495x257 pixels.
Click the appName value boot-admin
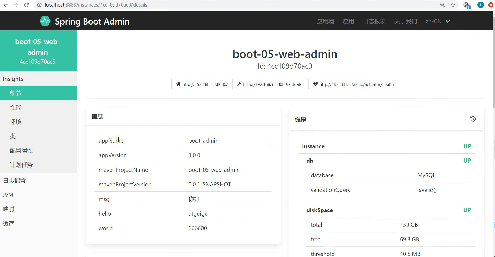coord(204,140)
